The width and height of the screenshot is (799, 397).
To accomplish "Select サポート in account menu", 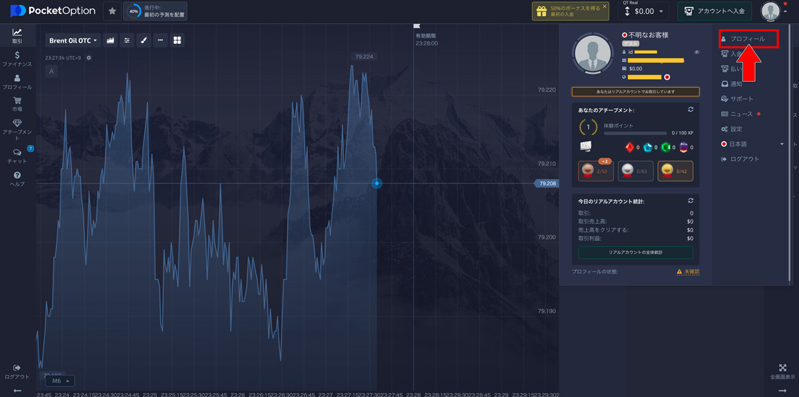I will pyautogui.click(x=742, y=99).
